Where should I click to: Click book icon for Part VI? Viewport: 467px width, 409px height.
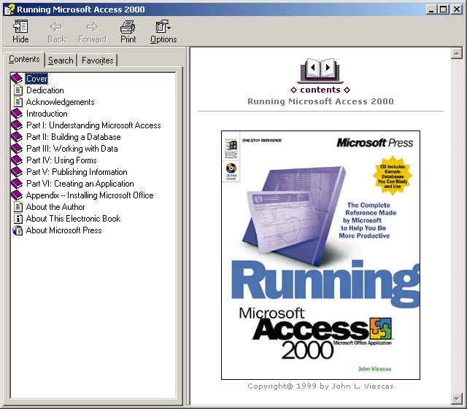coord(17,184)
